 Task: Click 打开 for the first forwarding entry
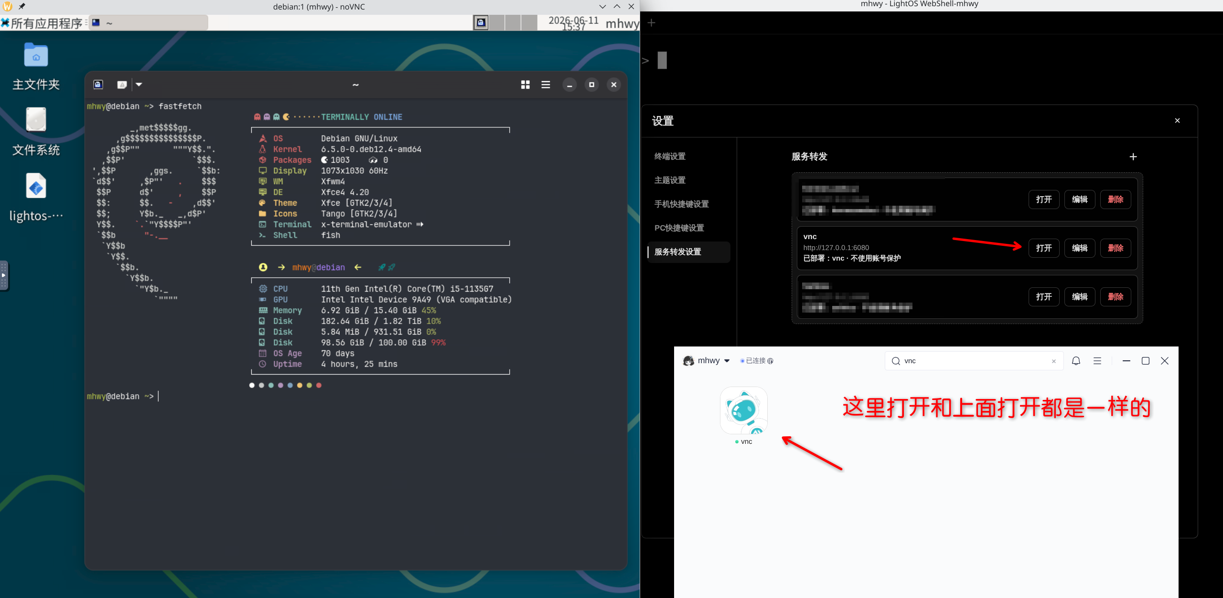pos(1044,199)
